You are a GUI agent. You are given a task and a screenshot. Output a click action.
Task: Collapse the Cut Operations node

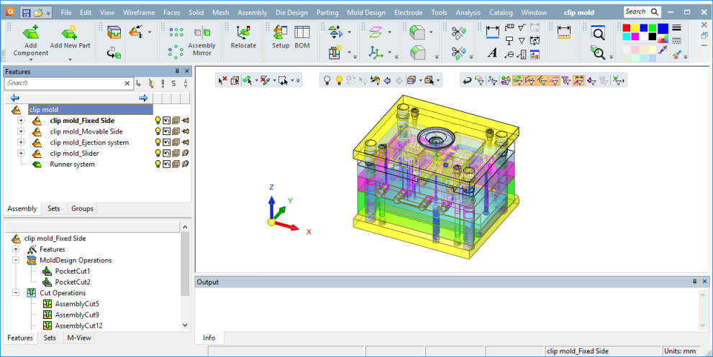16,293
